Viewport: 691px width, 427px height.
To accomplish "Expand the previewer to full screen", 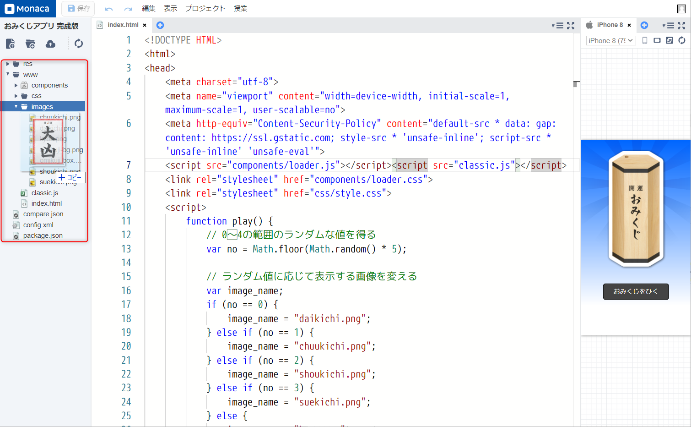I will 681,26.
